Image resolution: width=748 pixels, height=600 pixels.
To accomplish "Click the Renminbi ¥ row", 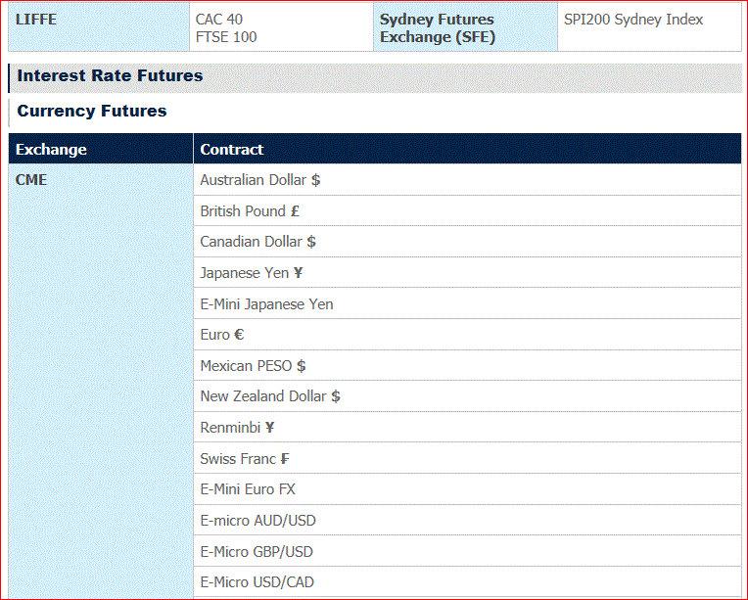I will [468, 428].
